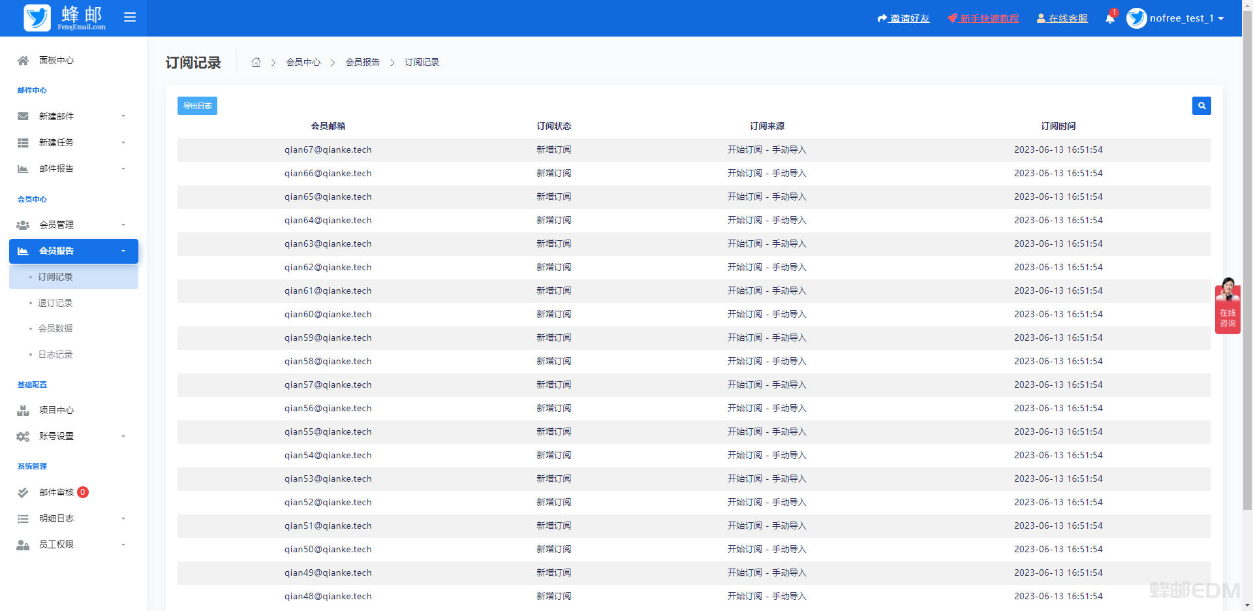The image size is (1253, 611).
Task: Click the scrollbar up arrow
Action: coord(1247,5)
